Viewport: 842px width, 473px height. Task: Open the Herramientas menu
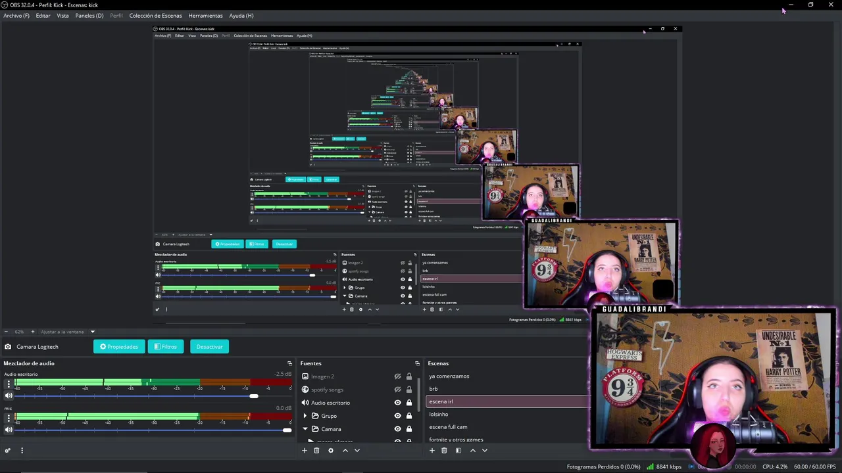point(205,15)
